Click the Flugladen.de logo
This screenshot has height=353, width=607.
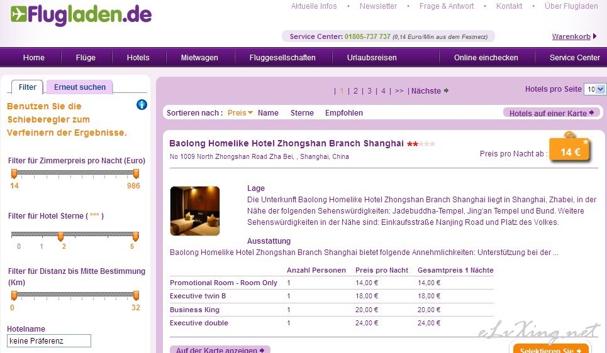coord(81,16)
